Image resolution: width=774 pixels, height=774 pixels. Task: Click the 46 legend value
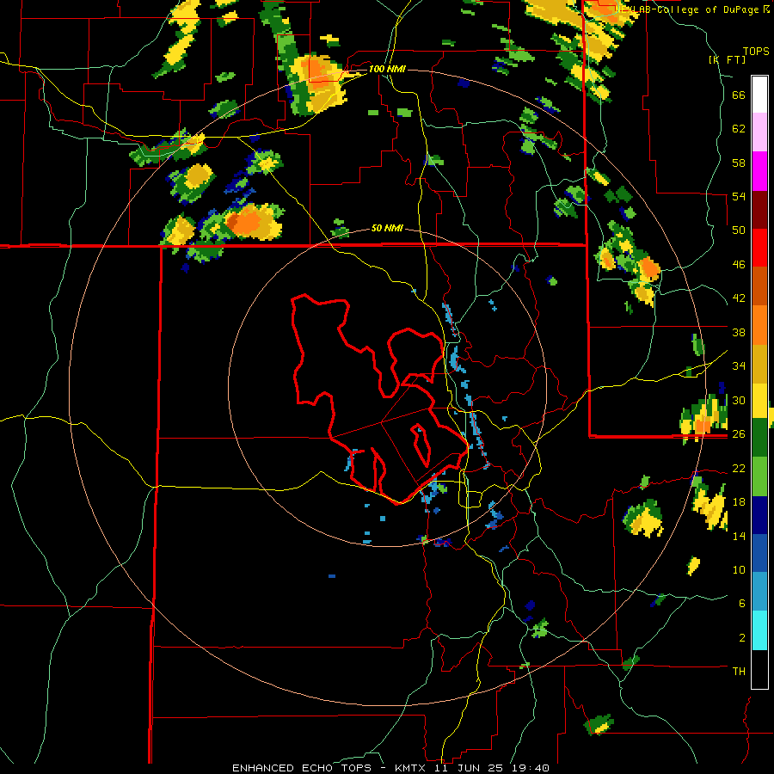(739, 265)
